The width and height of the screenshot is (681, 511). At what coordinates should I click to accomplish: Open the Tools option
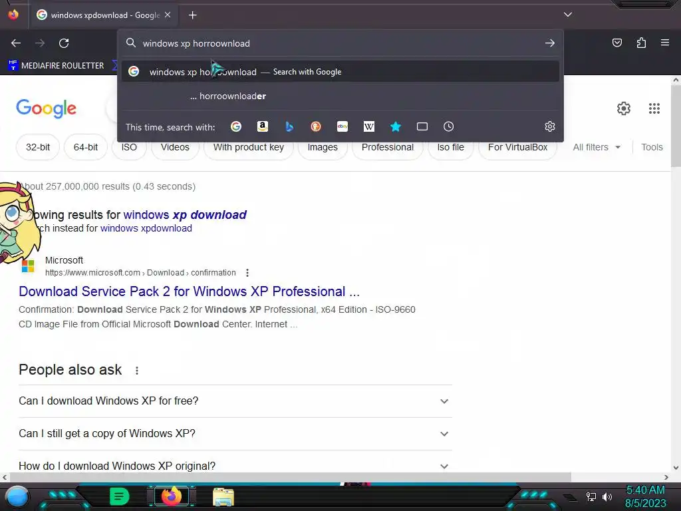click(x=652, y=147)
